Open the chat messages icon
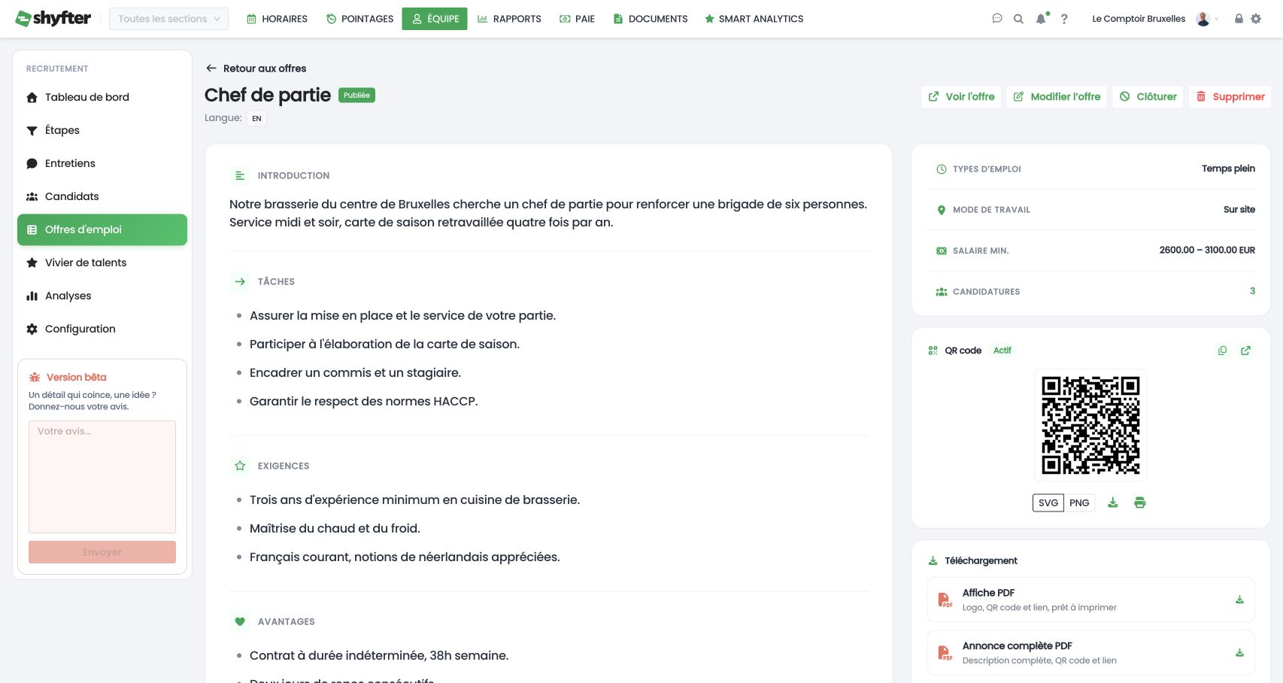 click(x=997, y=19)
